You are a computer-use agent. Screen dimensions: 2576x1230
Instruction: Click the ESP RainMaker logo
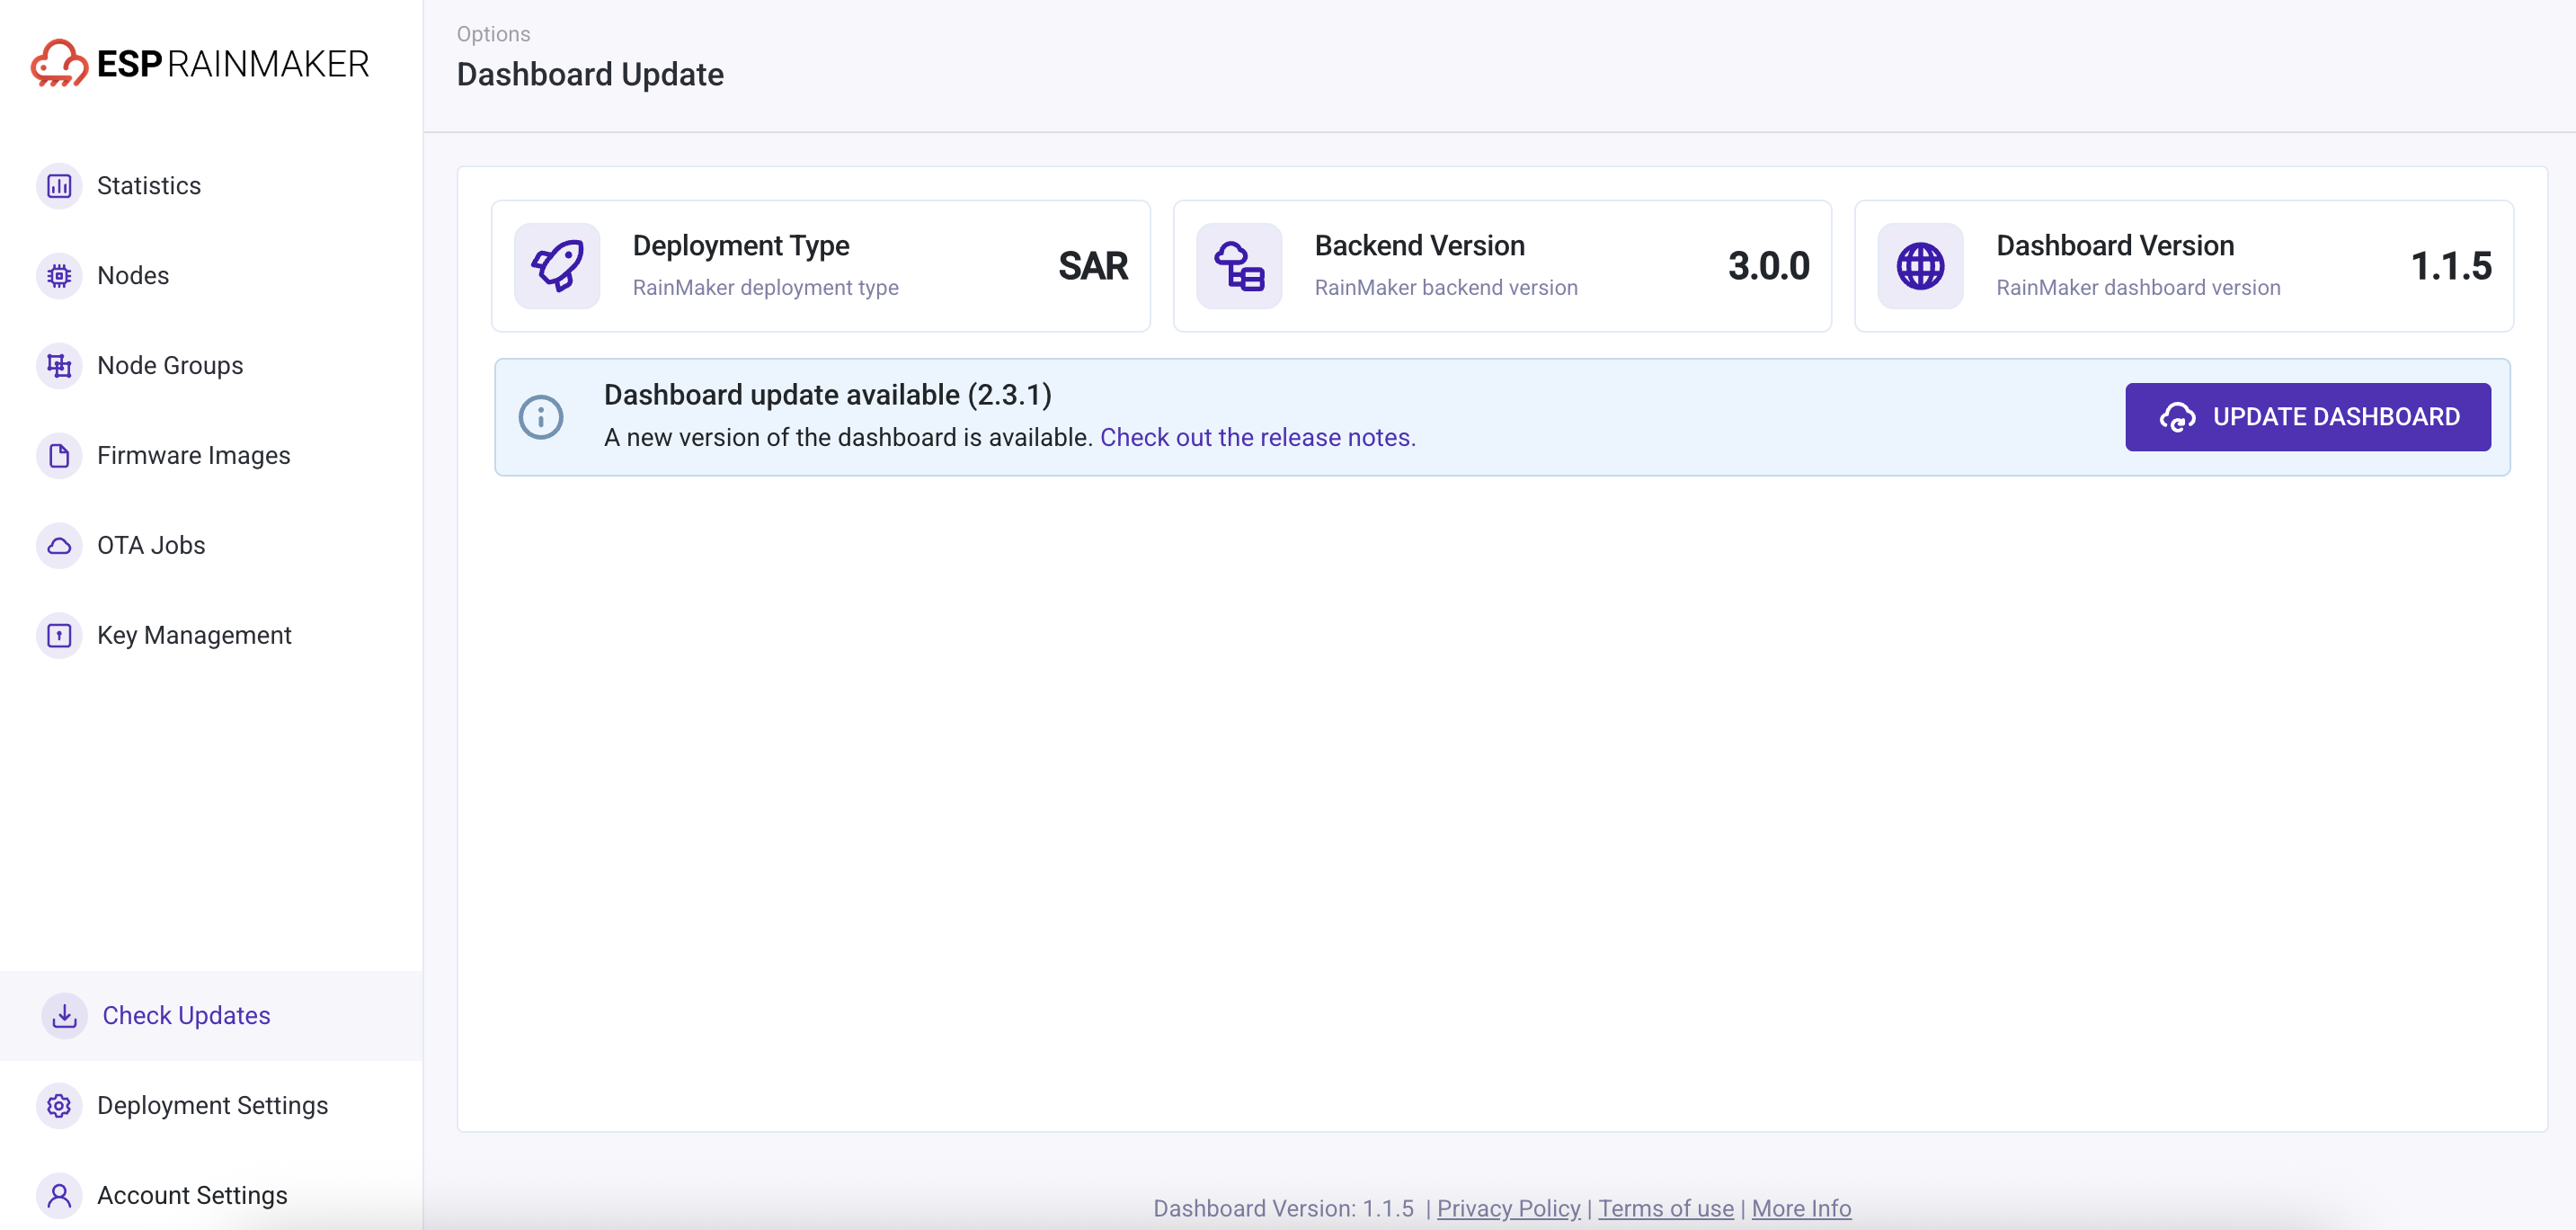(200, 62)
